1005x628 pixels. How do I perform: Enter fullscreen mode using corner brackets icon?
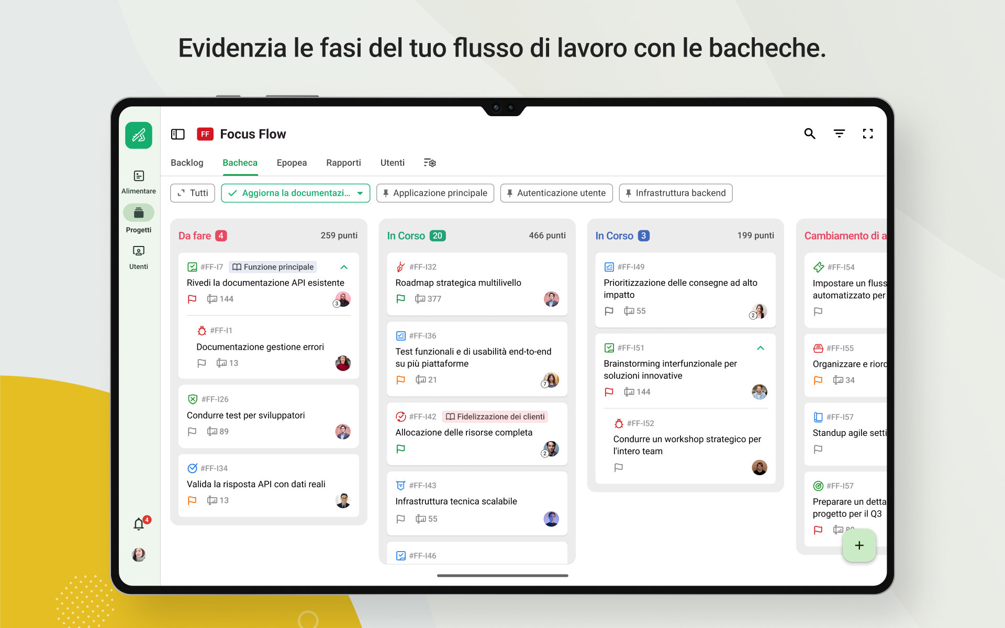pyautogui.click(x=868, y=134)
